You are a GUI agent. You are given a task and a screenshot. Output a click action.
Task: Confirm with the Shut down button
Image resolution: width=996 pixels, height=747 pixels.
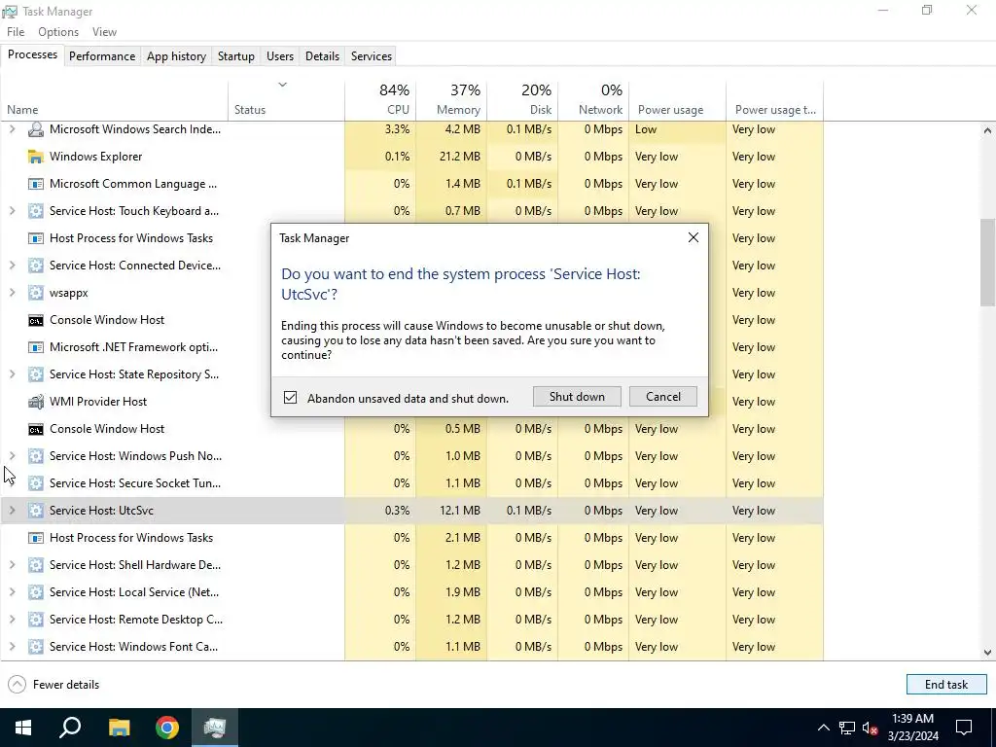[x=577, y=397]
